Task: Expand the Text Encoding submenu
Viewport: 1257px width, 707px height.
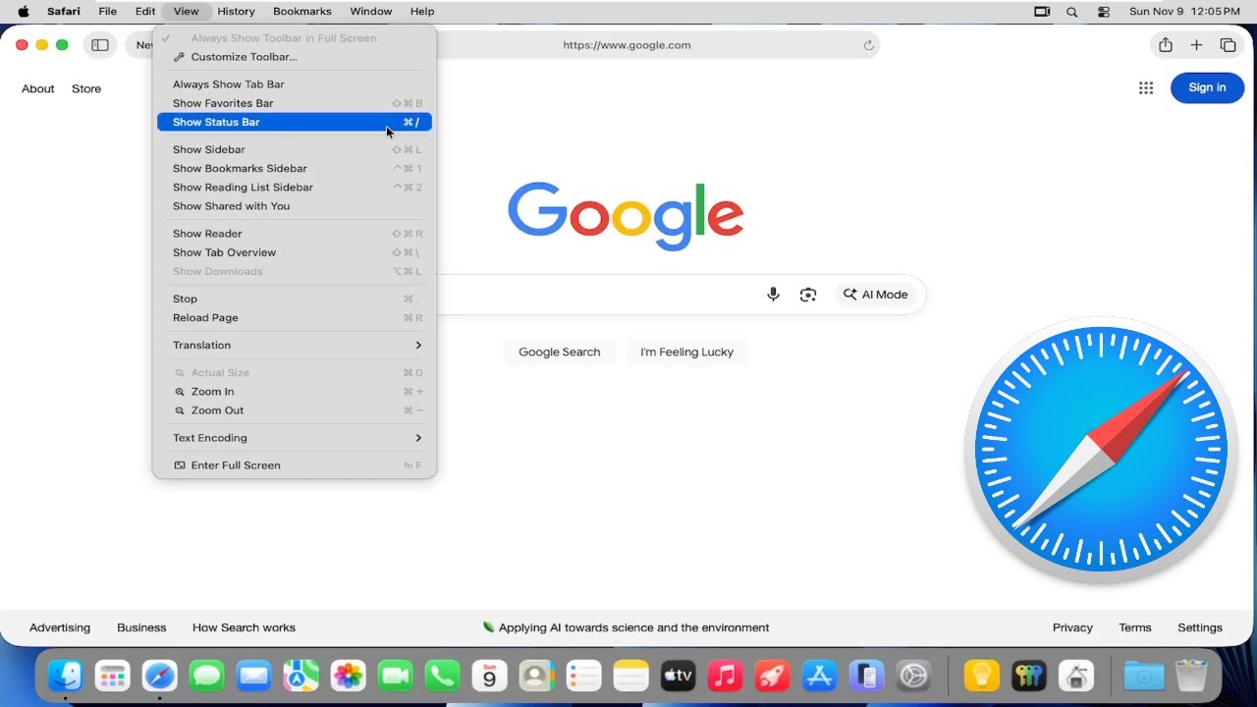Action: tap(295, 438)
